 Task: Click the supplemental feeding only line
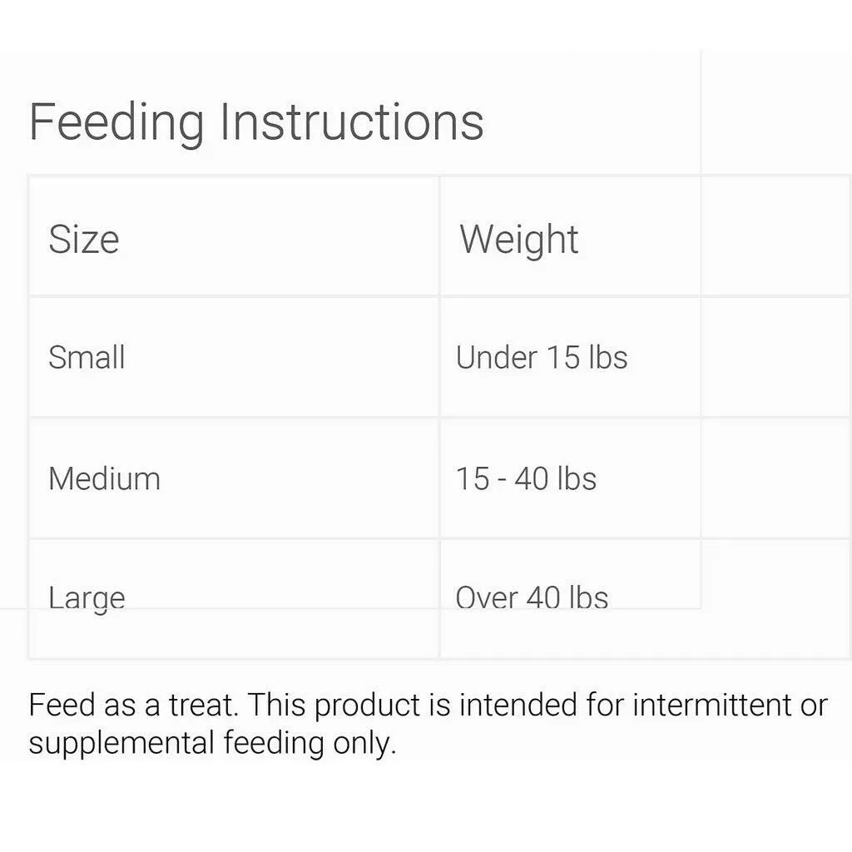click(x=212, y=743)
